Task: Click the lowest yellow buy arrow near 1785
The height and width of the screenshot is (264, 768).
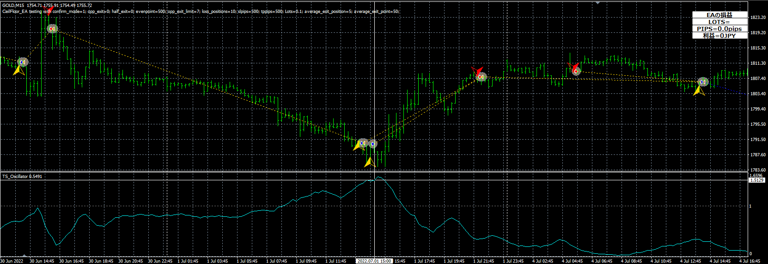Action: click(x=369, y=162)
